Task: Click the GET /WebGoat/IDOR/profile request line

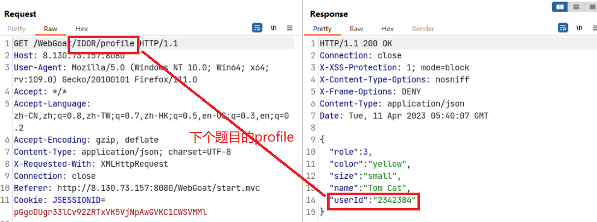Action: (x=96, y=44)
